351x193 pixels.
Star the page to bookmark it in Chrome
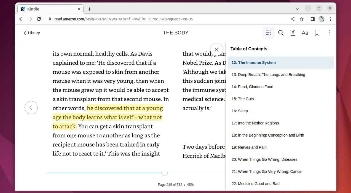(301, 19)
